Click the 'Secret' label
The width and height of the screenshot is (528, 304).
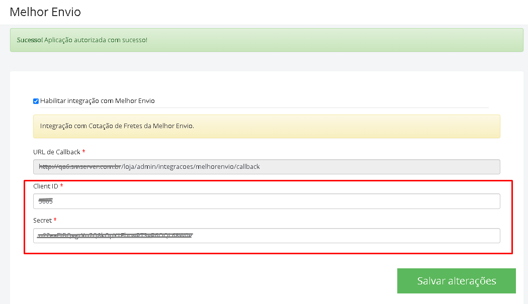point(42,221)
